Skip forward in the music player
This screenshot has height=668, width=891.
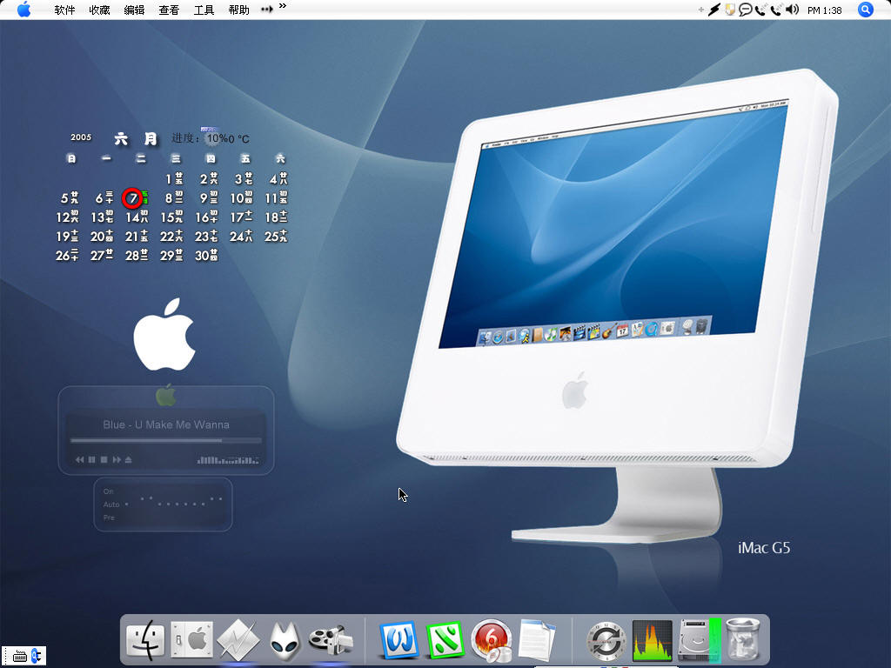coord(117,459)
